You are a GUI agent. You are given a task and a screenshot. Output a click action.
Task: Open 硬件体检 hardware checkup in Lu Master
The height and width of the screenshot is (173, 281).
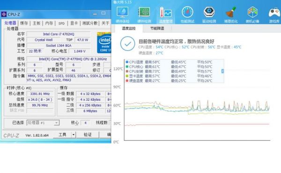click(122, 14)
